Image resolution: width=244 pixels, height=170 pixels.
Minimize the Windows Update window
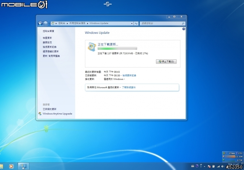coord(169,17)
